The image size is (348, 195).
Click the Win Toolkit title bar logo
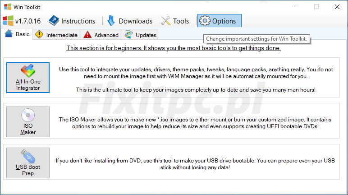[8, 7]
